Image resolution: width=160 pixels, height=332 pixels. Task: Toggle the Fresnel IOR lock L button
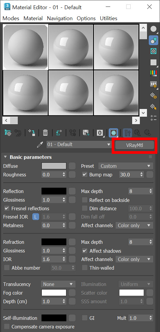click(x=36, y=217)
